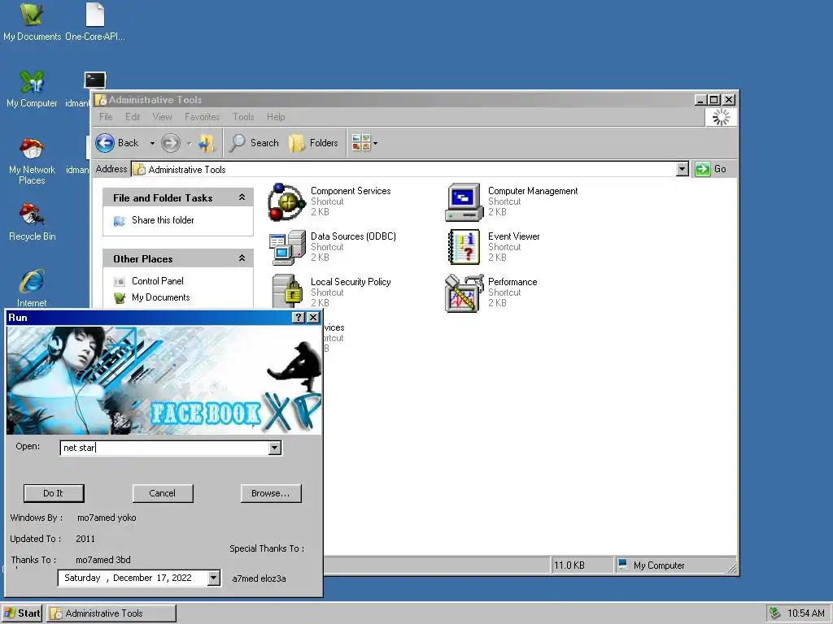Image resolution: width=833 pixels, height=624 pixels.
Task: Collapse the File and Folder Tasks panel
Action: (242, 197)
